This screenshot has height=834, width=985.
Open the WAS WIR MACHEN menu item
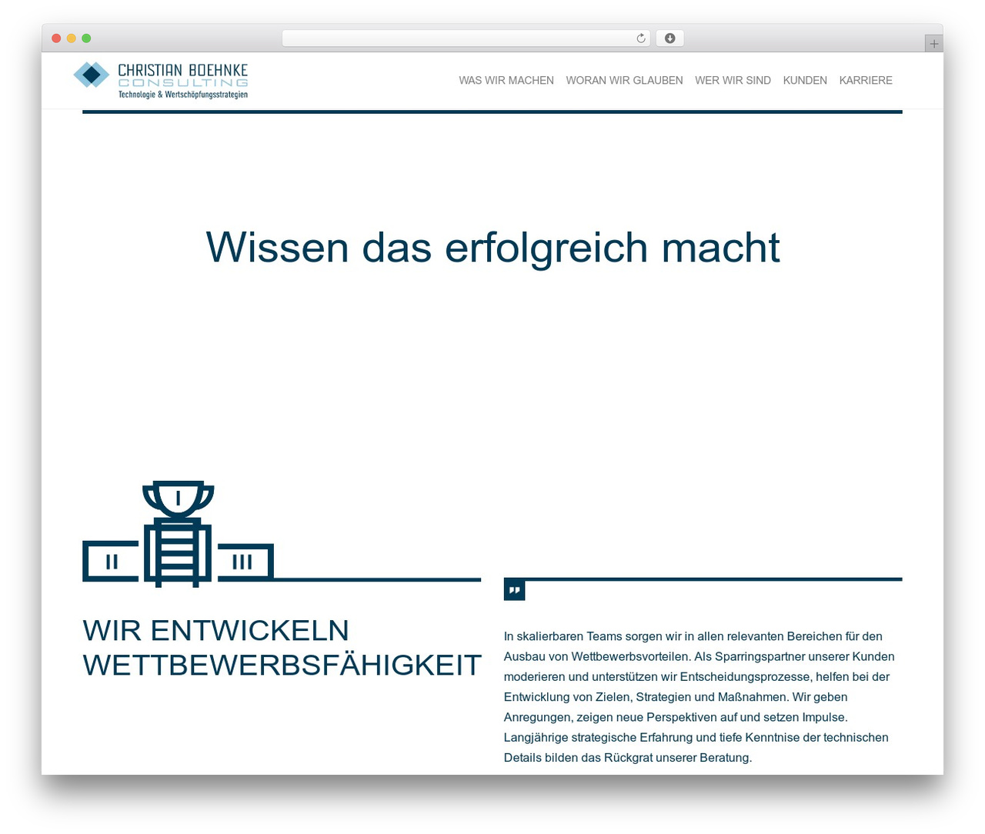point(506,80)
